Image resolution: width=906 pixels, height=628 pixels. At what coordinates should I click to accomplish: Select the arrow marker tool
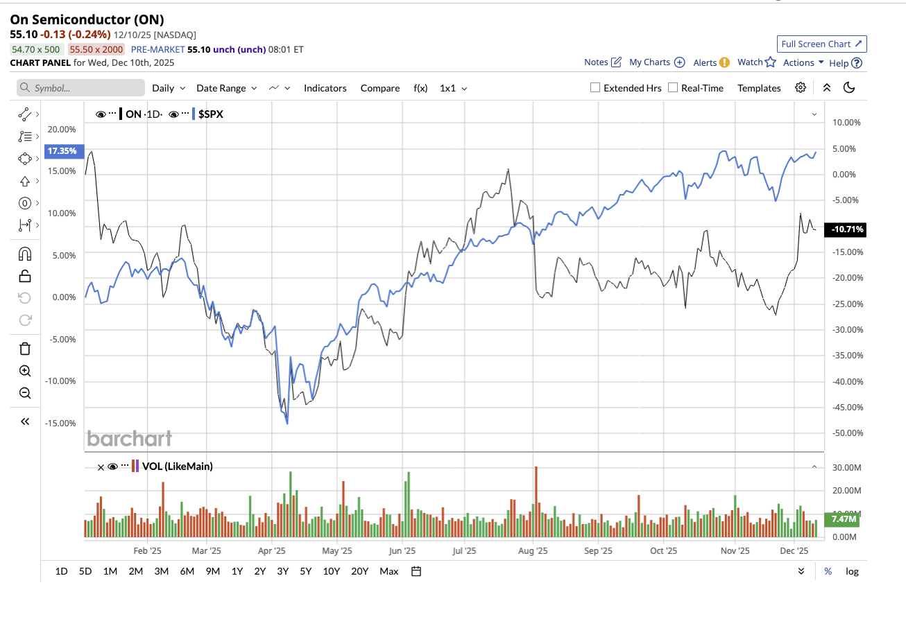pos(25,182)
